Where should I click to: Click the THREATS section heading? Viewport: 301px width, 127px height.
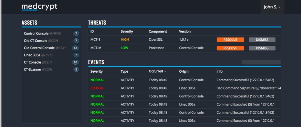(97, 23)
